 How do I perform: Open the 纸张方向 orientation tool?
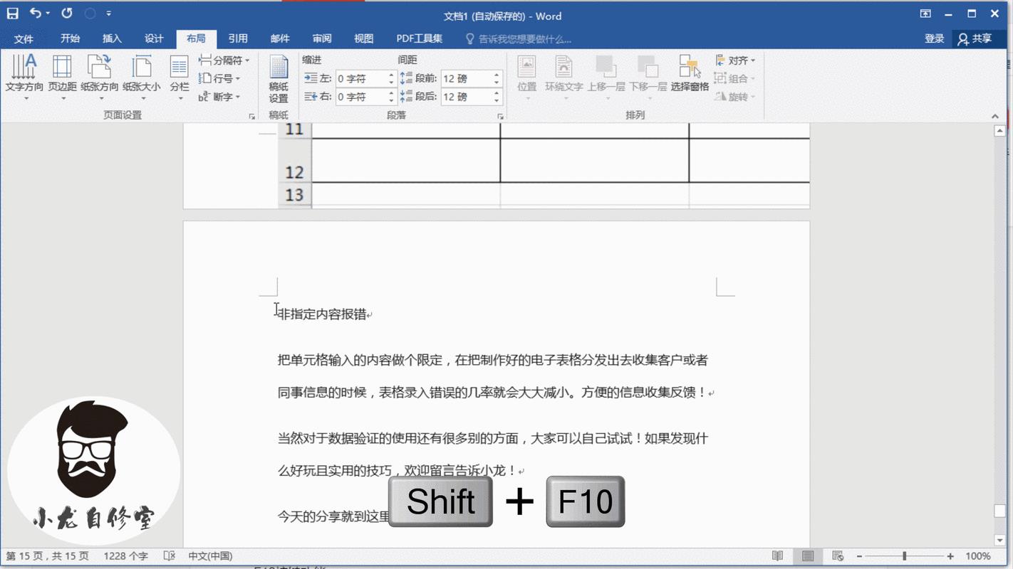click(100, 77)
